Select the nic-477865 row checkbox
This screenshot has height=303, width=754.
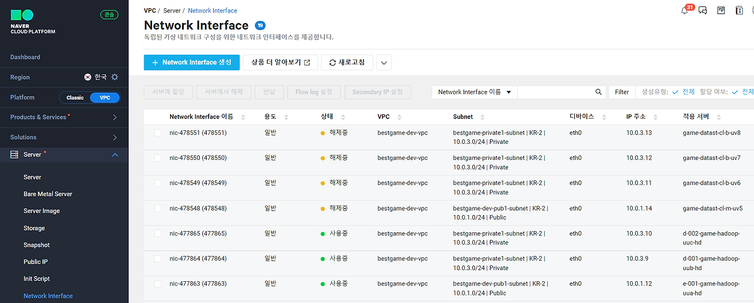[x=158, y=233]
